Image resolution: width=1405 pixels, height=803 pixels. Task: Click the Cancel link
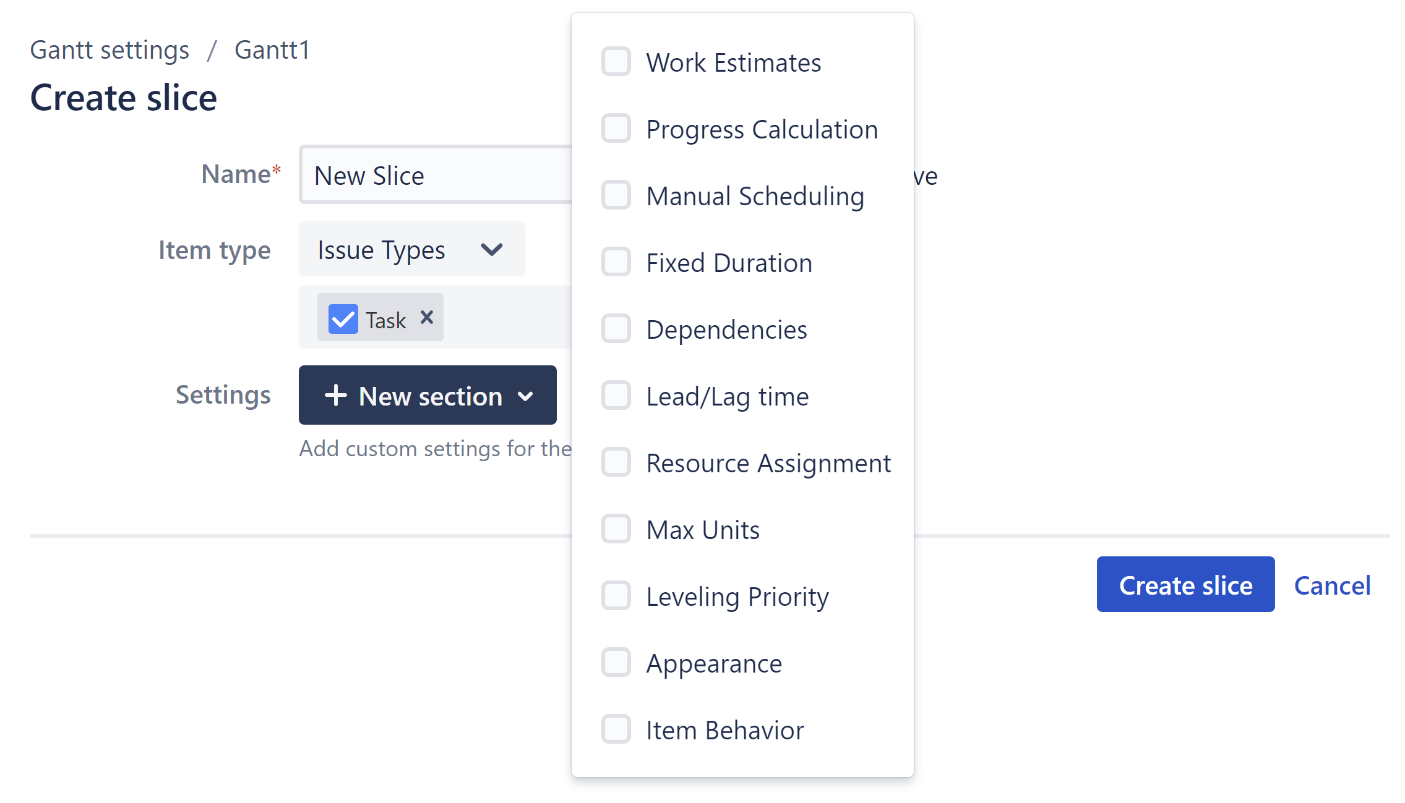(1332, 585)
